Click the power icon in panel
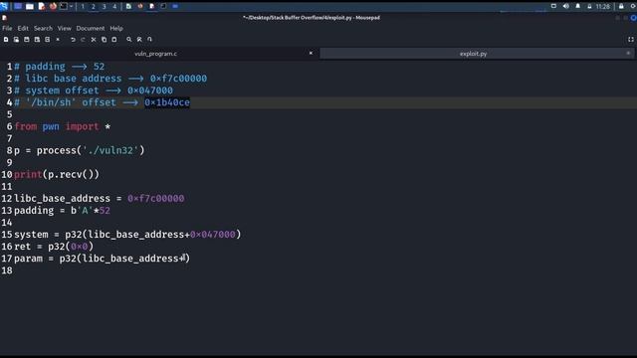Image resolution: width=637 pixels, height=358 pixels. pyautogui.click(x=633, y=6)
